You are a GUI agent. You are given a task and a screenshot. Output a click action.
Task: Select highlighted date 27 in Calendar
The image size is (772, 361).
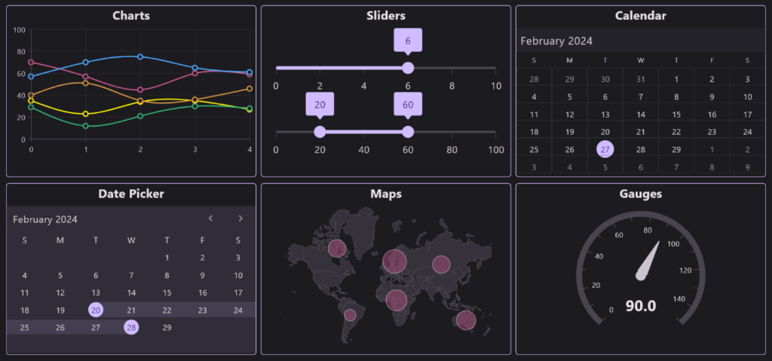[x=605, y=149]
